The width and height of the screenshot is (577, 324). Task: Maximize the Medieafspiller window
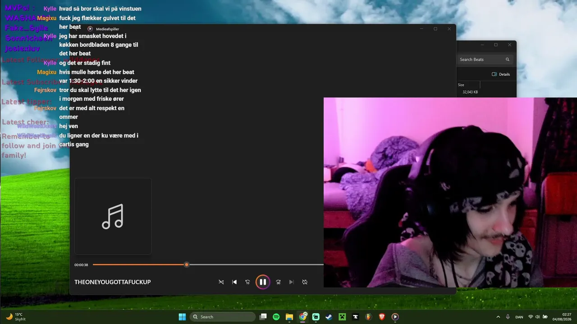pyautogui.click(x=435, y=29)
